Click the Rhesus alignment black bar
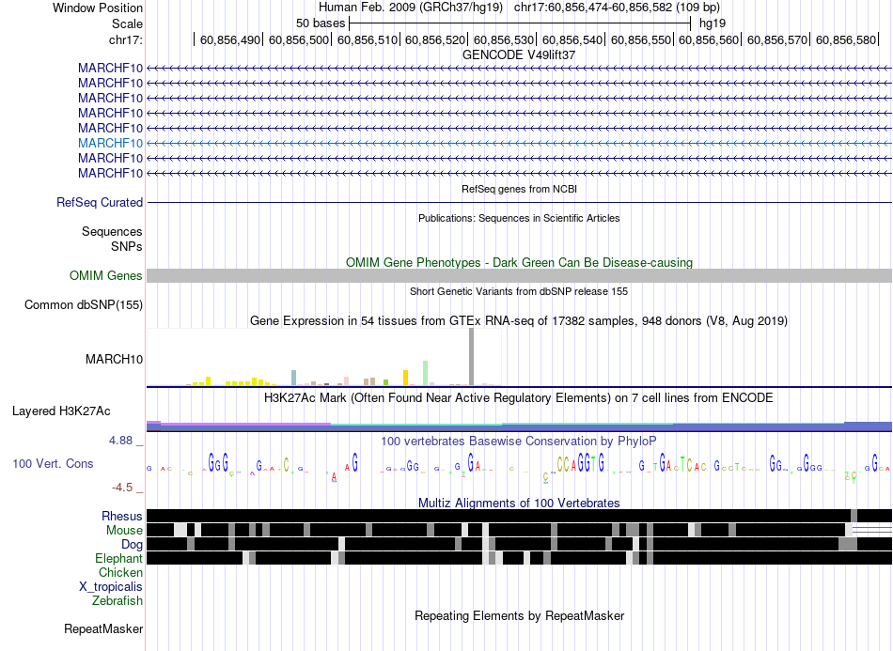This screenshot has height=651, width=893. tap(519, 516)
